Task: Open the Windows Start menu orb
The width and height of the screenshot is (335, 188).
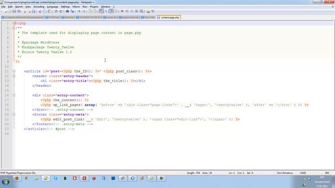Action: click(x=6, y=182)
